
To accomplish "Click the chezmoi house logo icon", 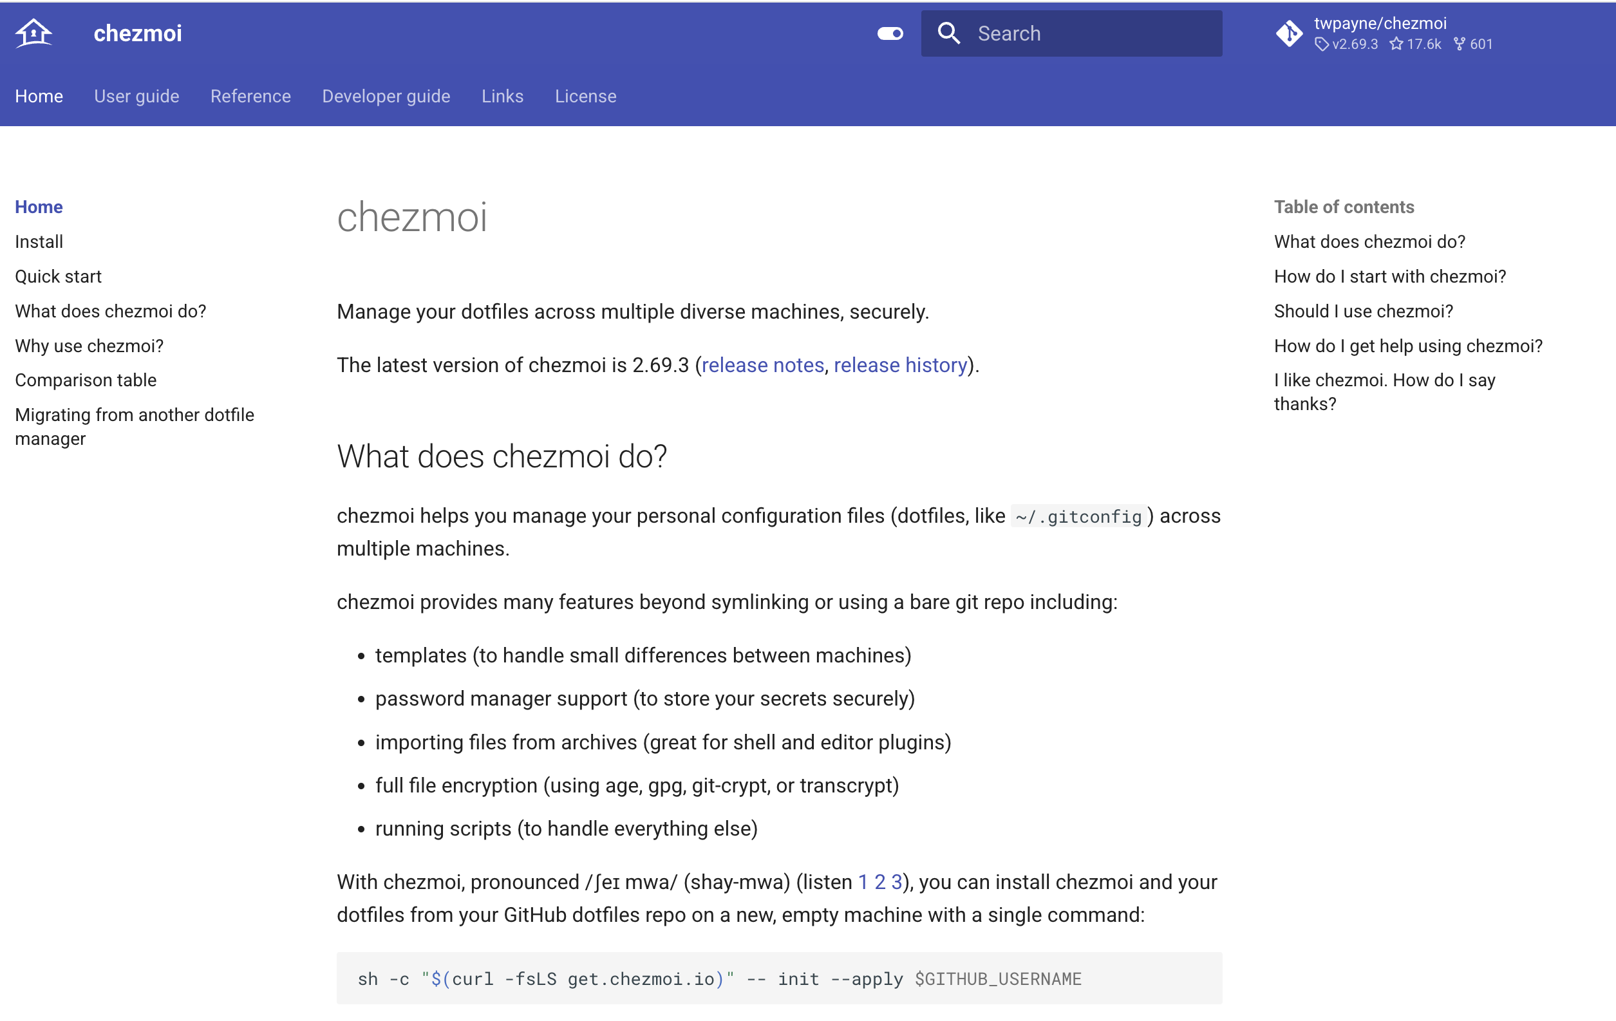I will 33,33.
